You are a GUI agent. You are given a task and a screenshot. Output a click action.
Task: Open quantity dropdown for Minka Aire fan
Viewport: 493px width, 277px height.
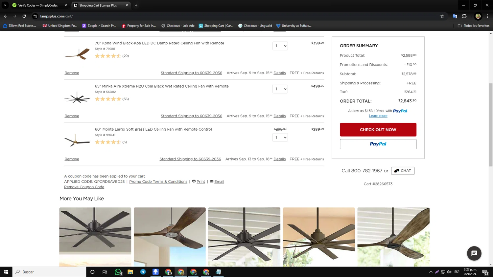point(280,89)
